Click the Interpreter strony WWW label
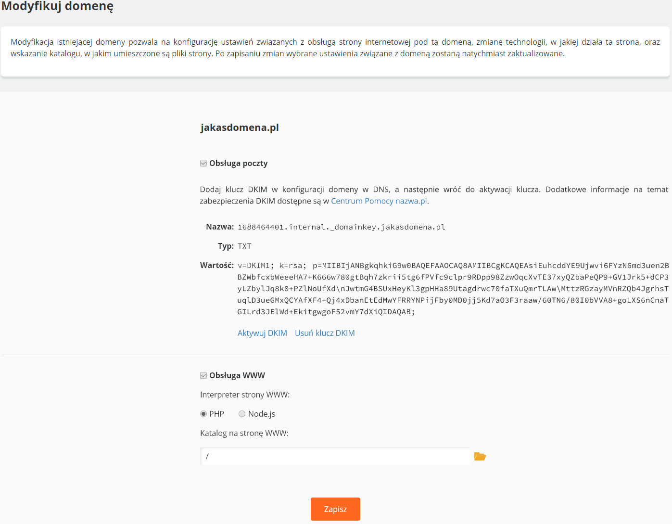This screenshot has width=672, height=524. (x=245, y=395)
